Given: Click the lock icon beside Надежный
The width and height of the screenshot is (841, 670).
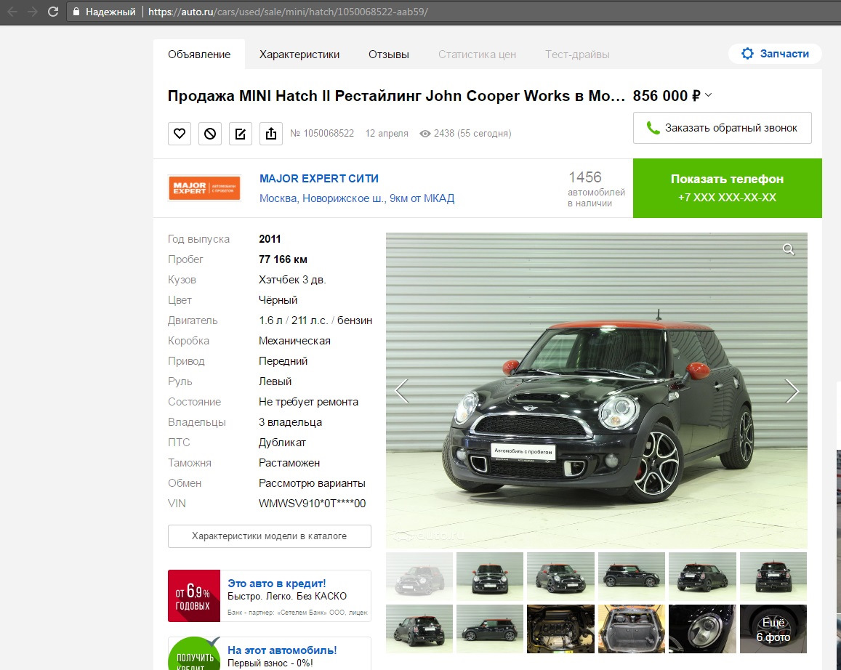Looking at the screenshot, I should (76, 12).
